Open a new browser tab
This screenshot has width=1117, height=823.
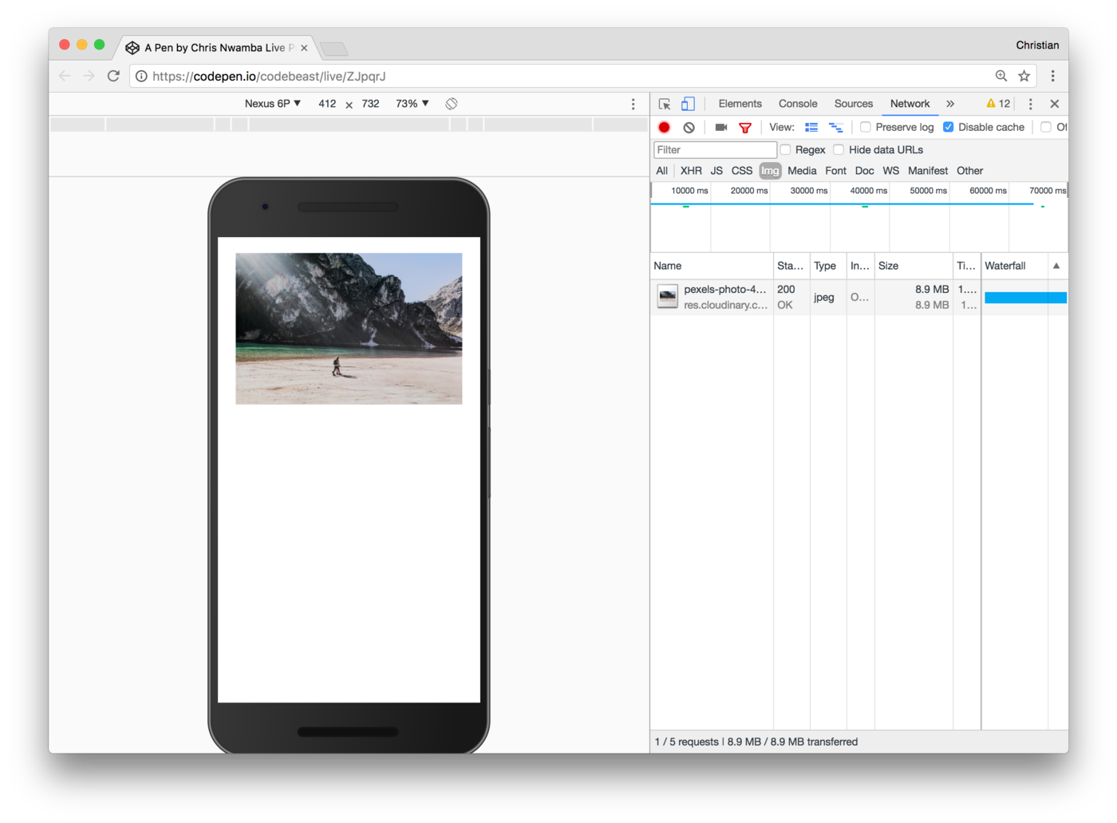(334, 49)
